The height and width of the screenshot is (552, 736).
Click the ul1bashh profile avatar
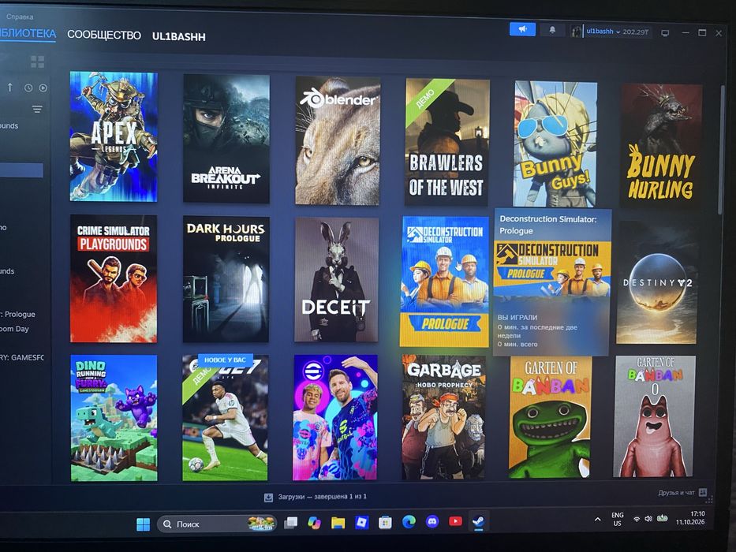point(576,32)
